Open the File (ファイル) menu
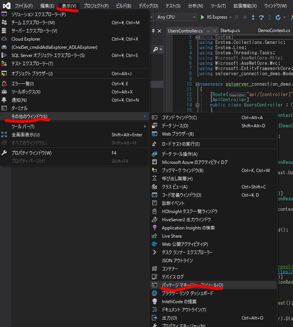 (x=23, y=6)
